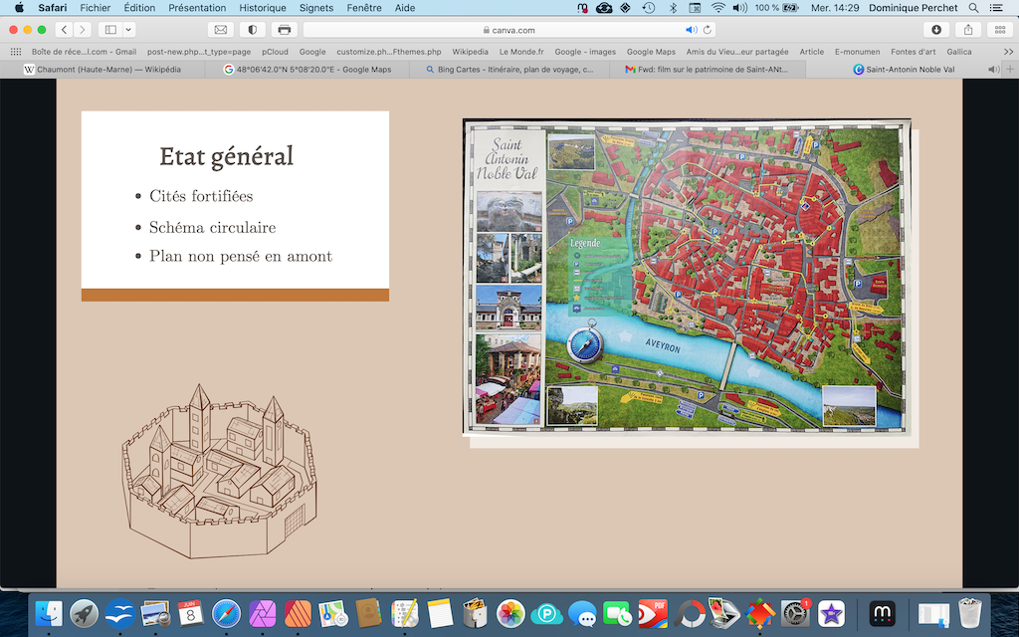Open the Google Maps bookmark
The image size is (1019, 637).
click(x=651, y=52)
